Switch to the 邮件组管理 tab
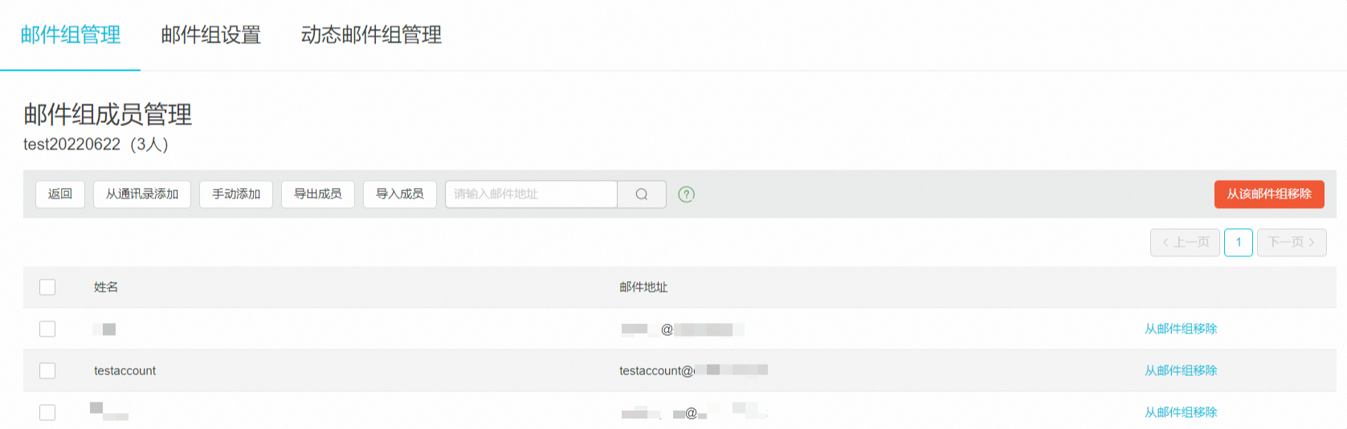Viewport: 1347px width, 429px height. (x=71, y=35)
